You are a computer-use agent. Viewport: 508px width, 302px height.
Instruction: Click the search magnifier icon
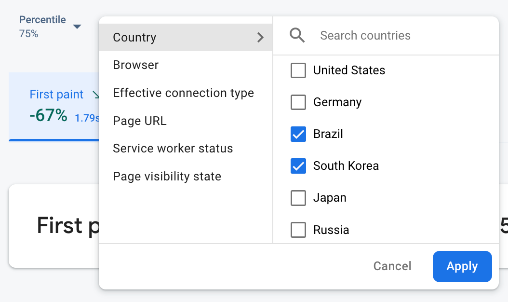tap(297, 35)
